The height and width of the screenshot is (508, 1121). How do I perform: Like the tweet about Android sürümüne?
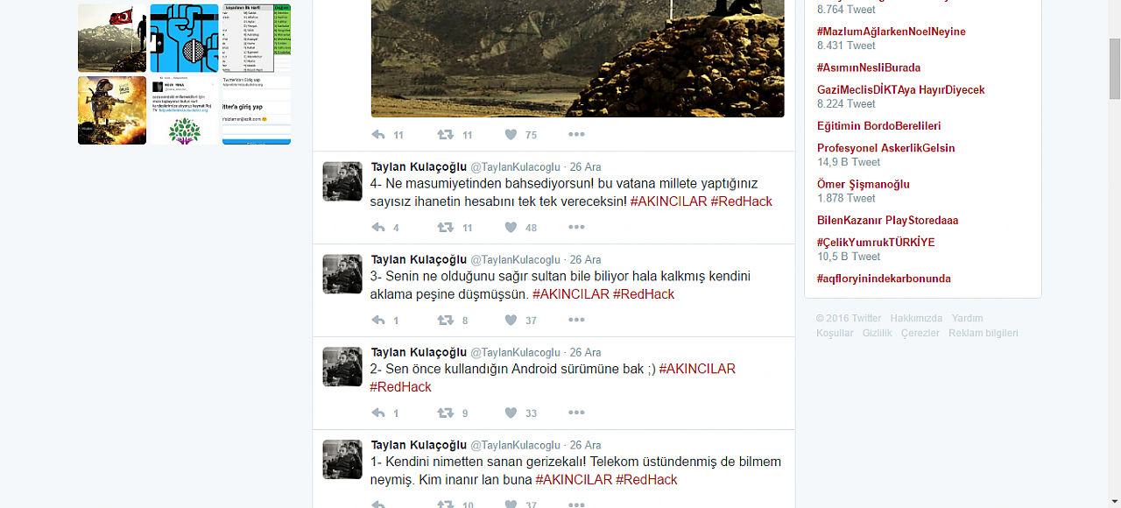(x=511, y=413)
